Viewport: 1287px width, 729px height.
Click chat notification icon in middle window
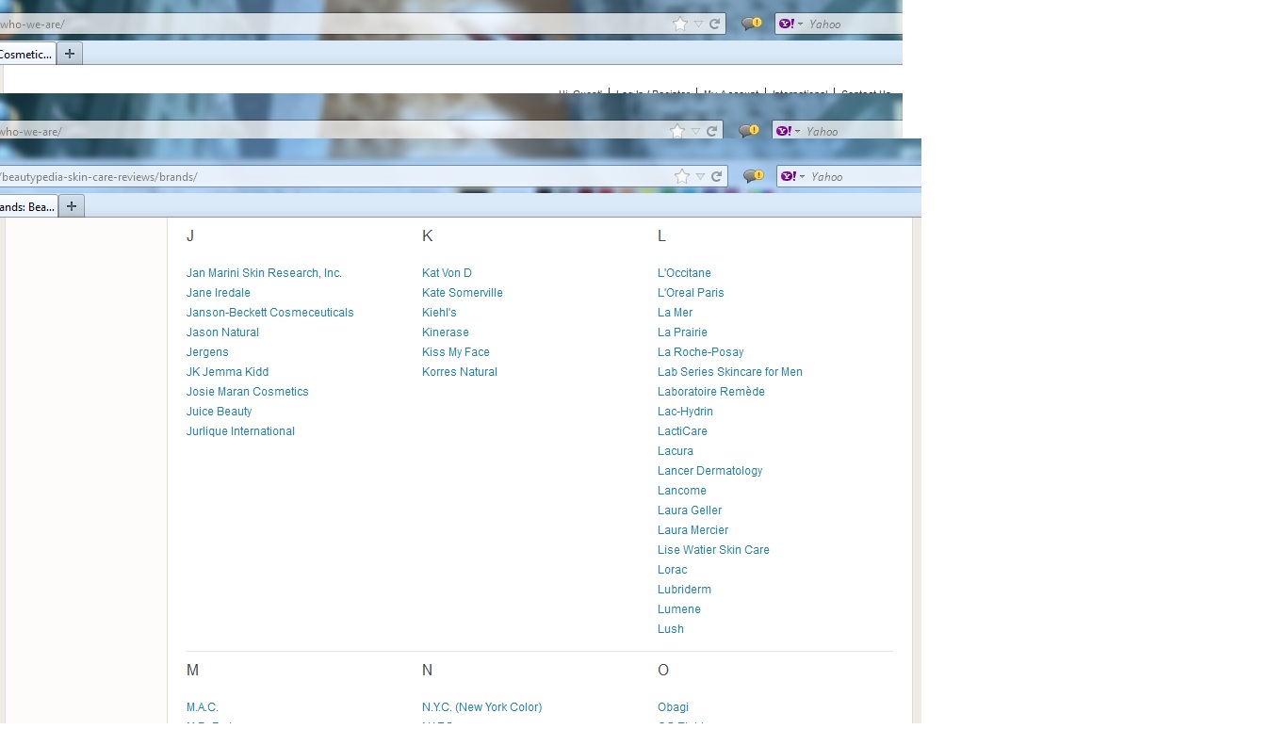coord(748,131)
